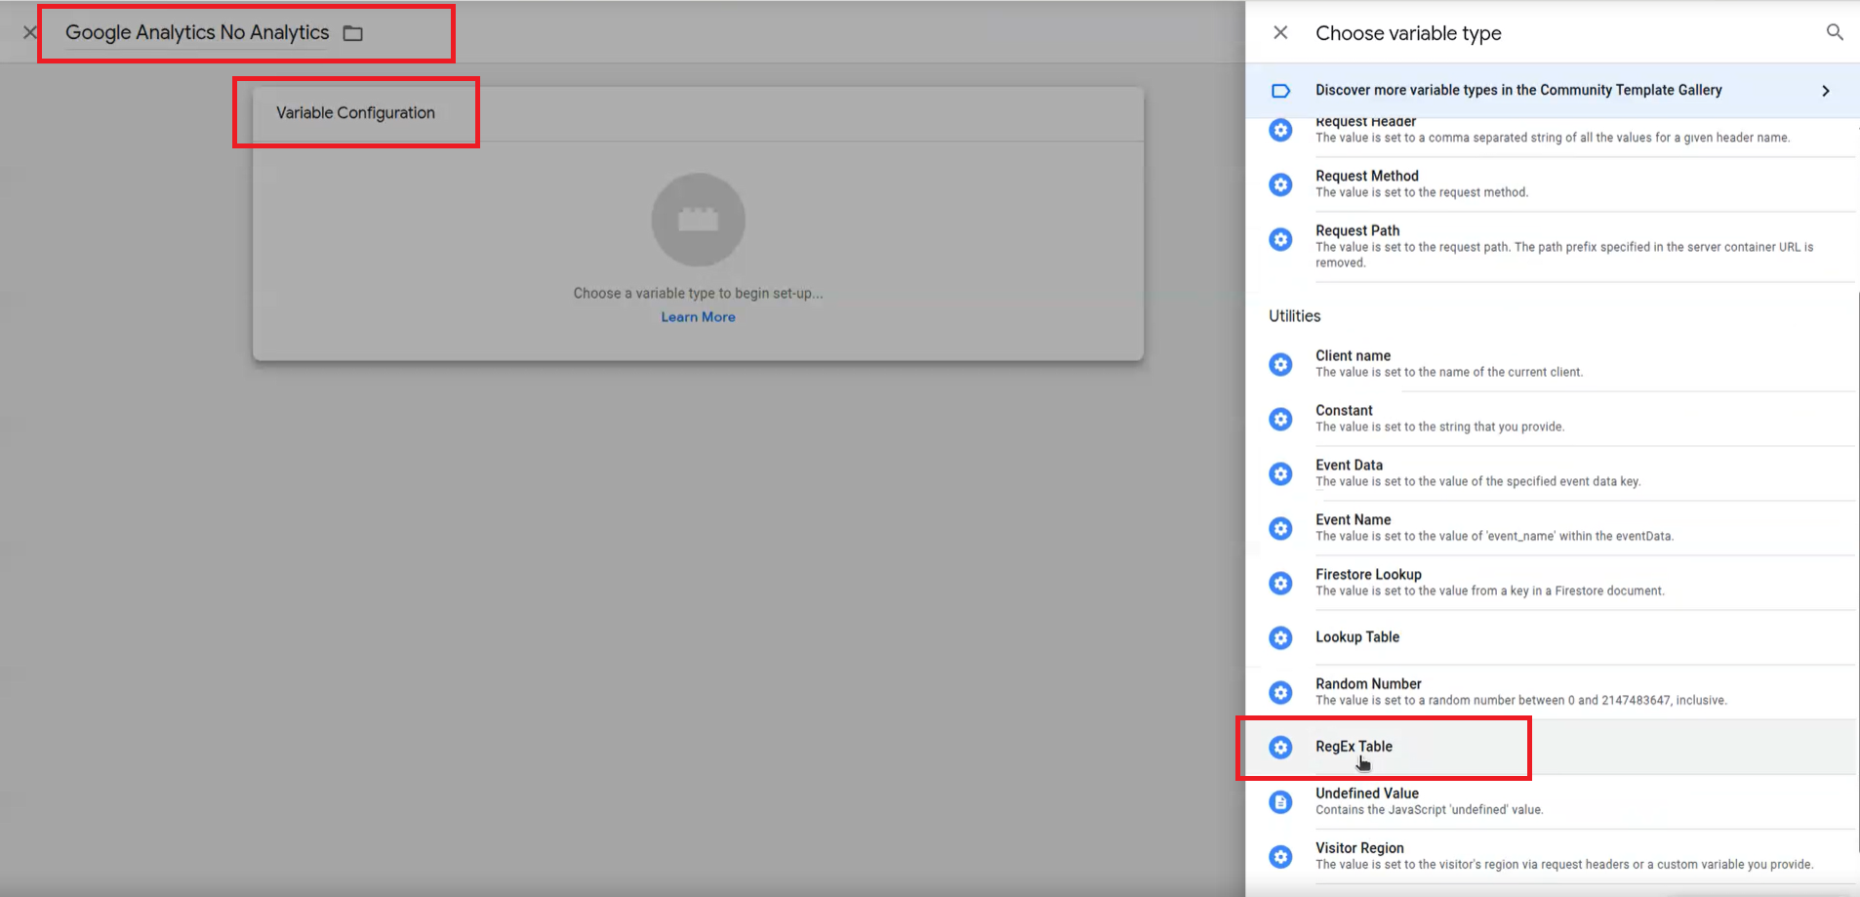The image size is (1860, 897).
Task: Click the Lookup Table variable icon
Action: [1280, 637]
